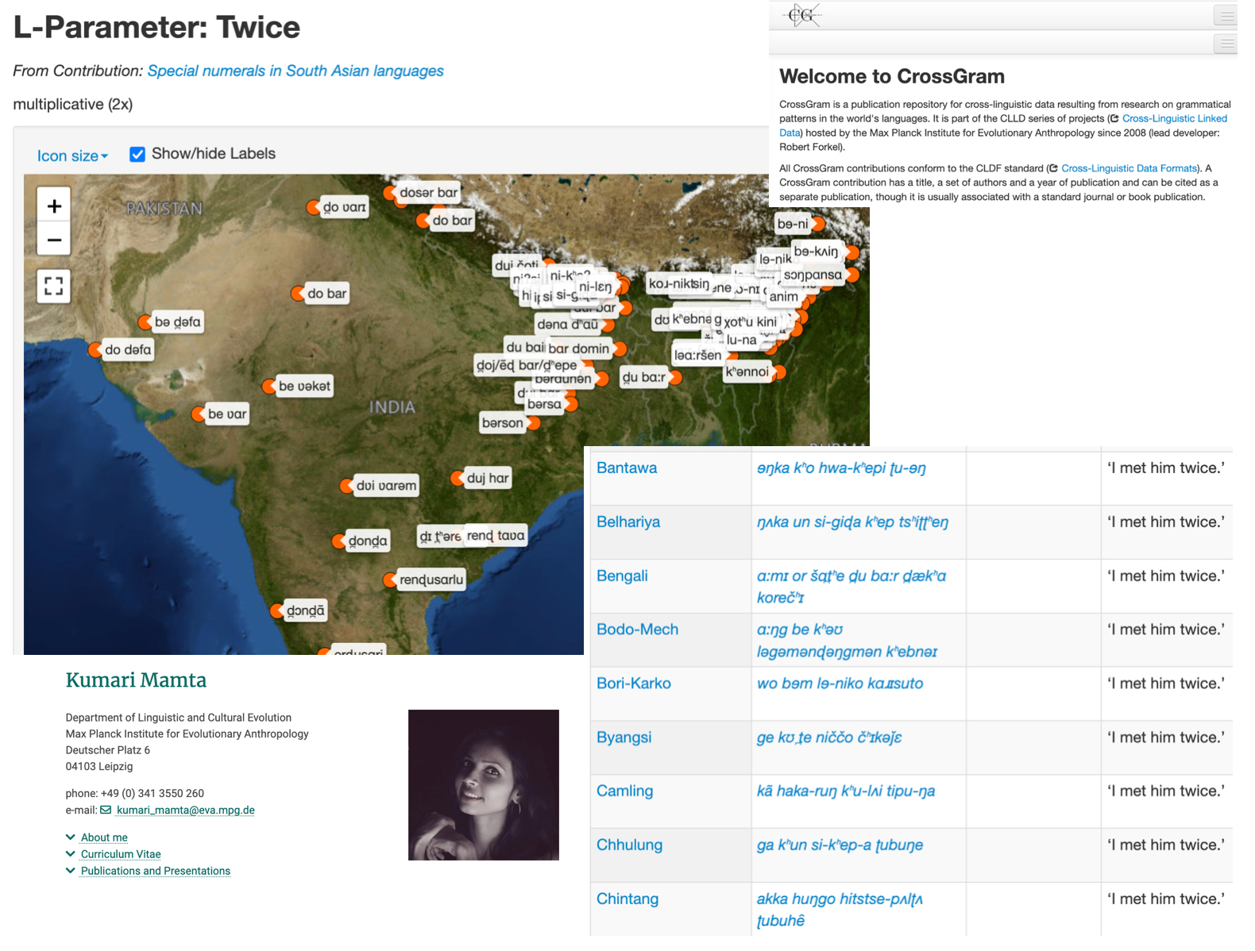Click the map zoom out minus button
Viewport: 1255px width, 951px height.
pos(54,240)
